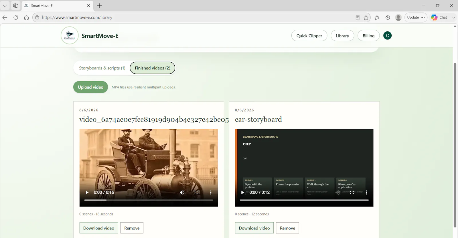
Task: Open more options on the car-storyboard video
Action: pos(366,192)
